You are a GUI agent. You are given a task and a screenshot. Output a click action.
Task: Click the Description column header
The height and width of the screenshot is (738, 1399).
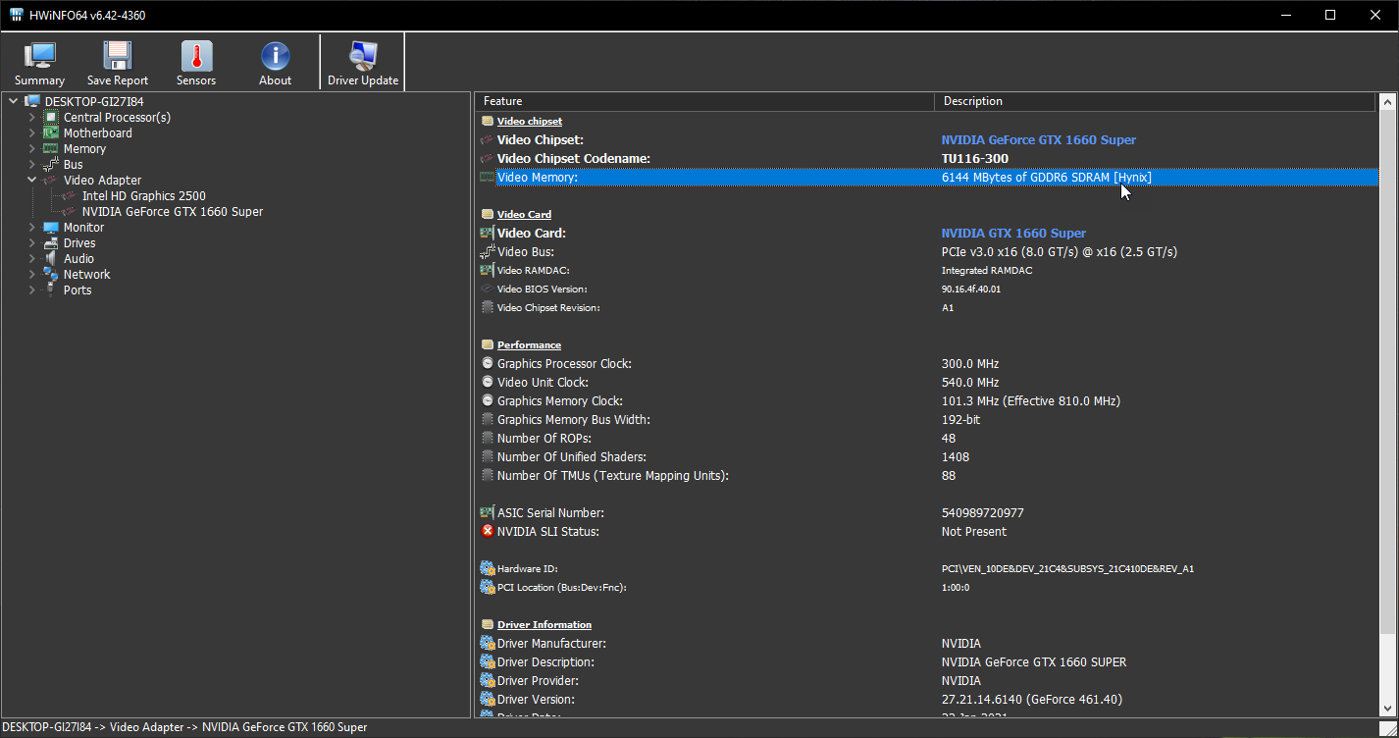[x=1154, y=101]
